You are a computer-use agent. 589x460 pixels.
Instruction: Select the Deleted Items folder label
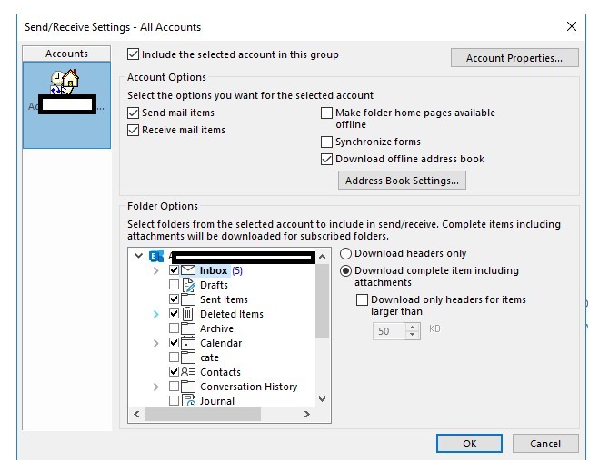(x=232, y=314)
